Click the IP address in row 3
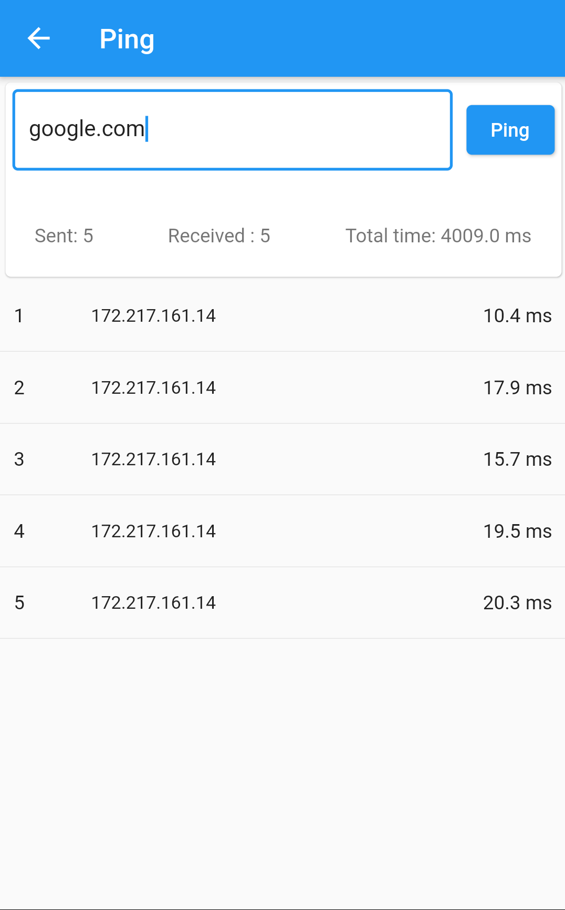Viewport: 565px width, 910px height. click(x=153, y=459)
